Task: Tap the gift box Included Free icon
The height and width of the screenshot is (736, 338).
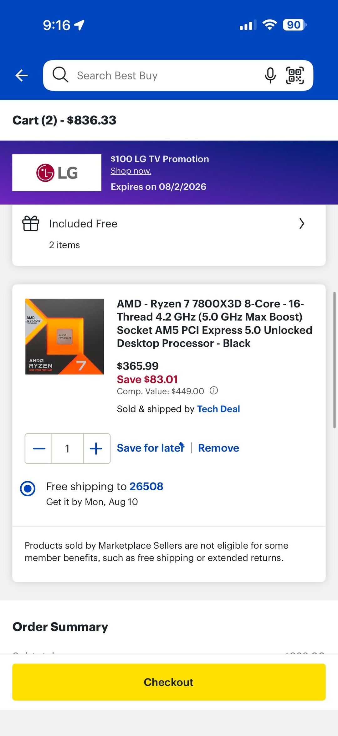Action: coord(31,224)
